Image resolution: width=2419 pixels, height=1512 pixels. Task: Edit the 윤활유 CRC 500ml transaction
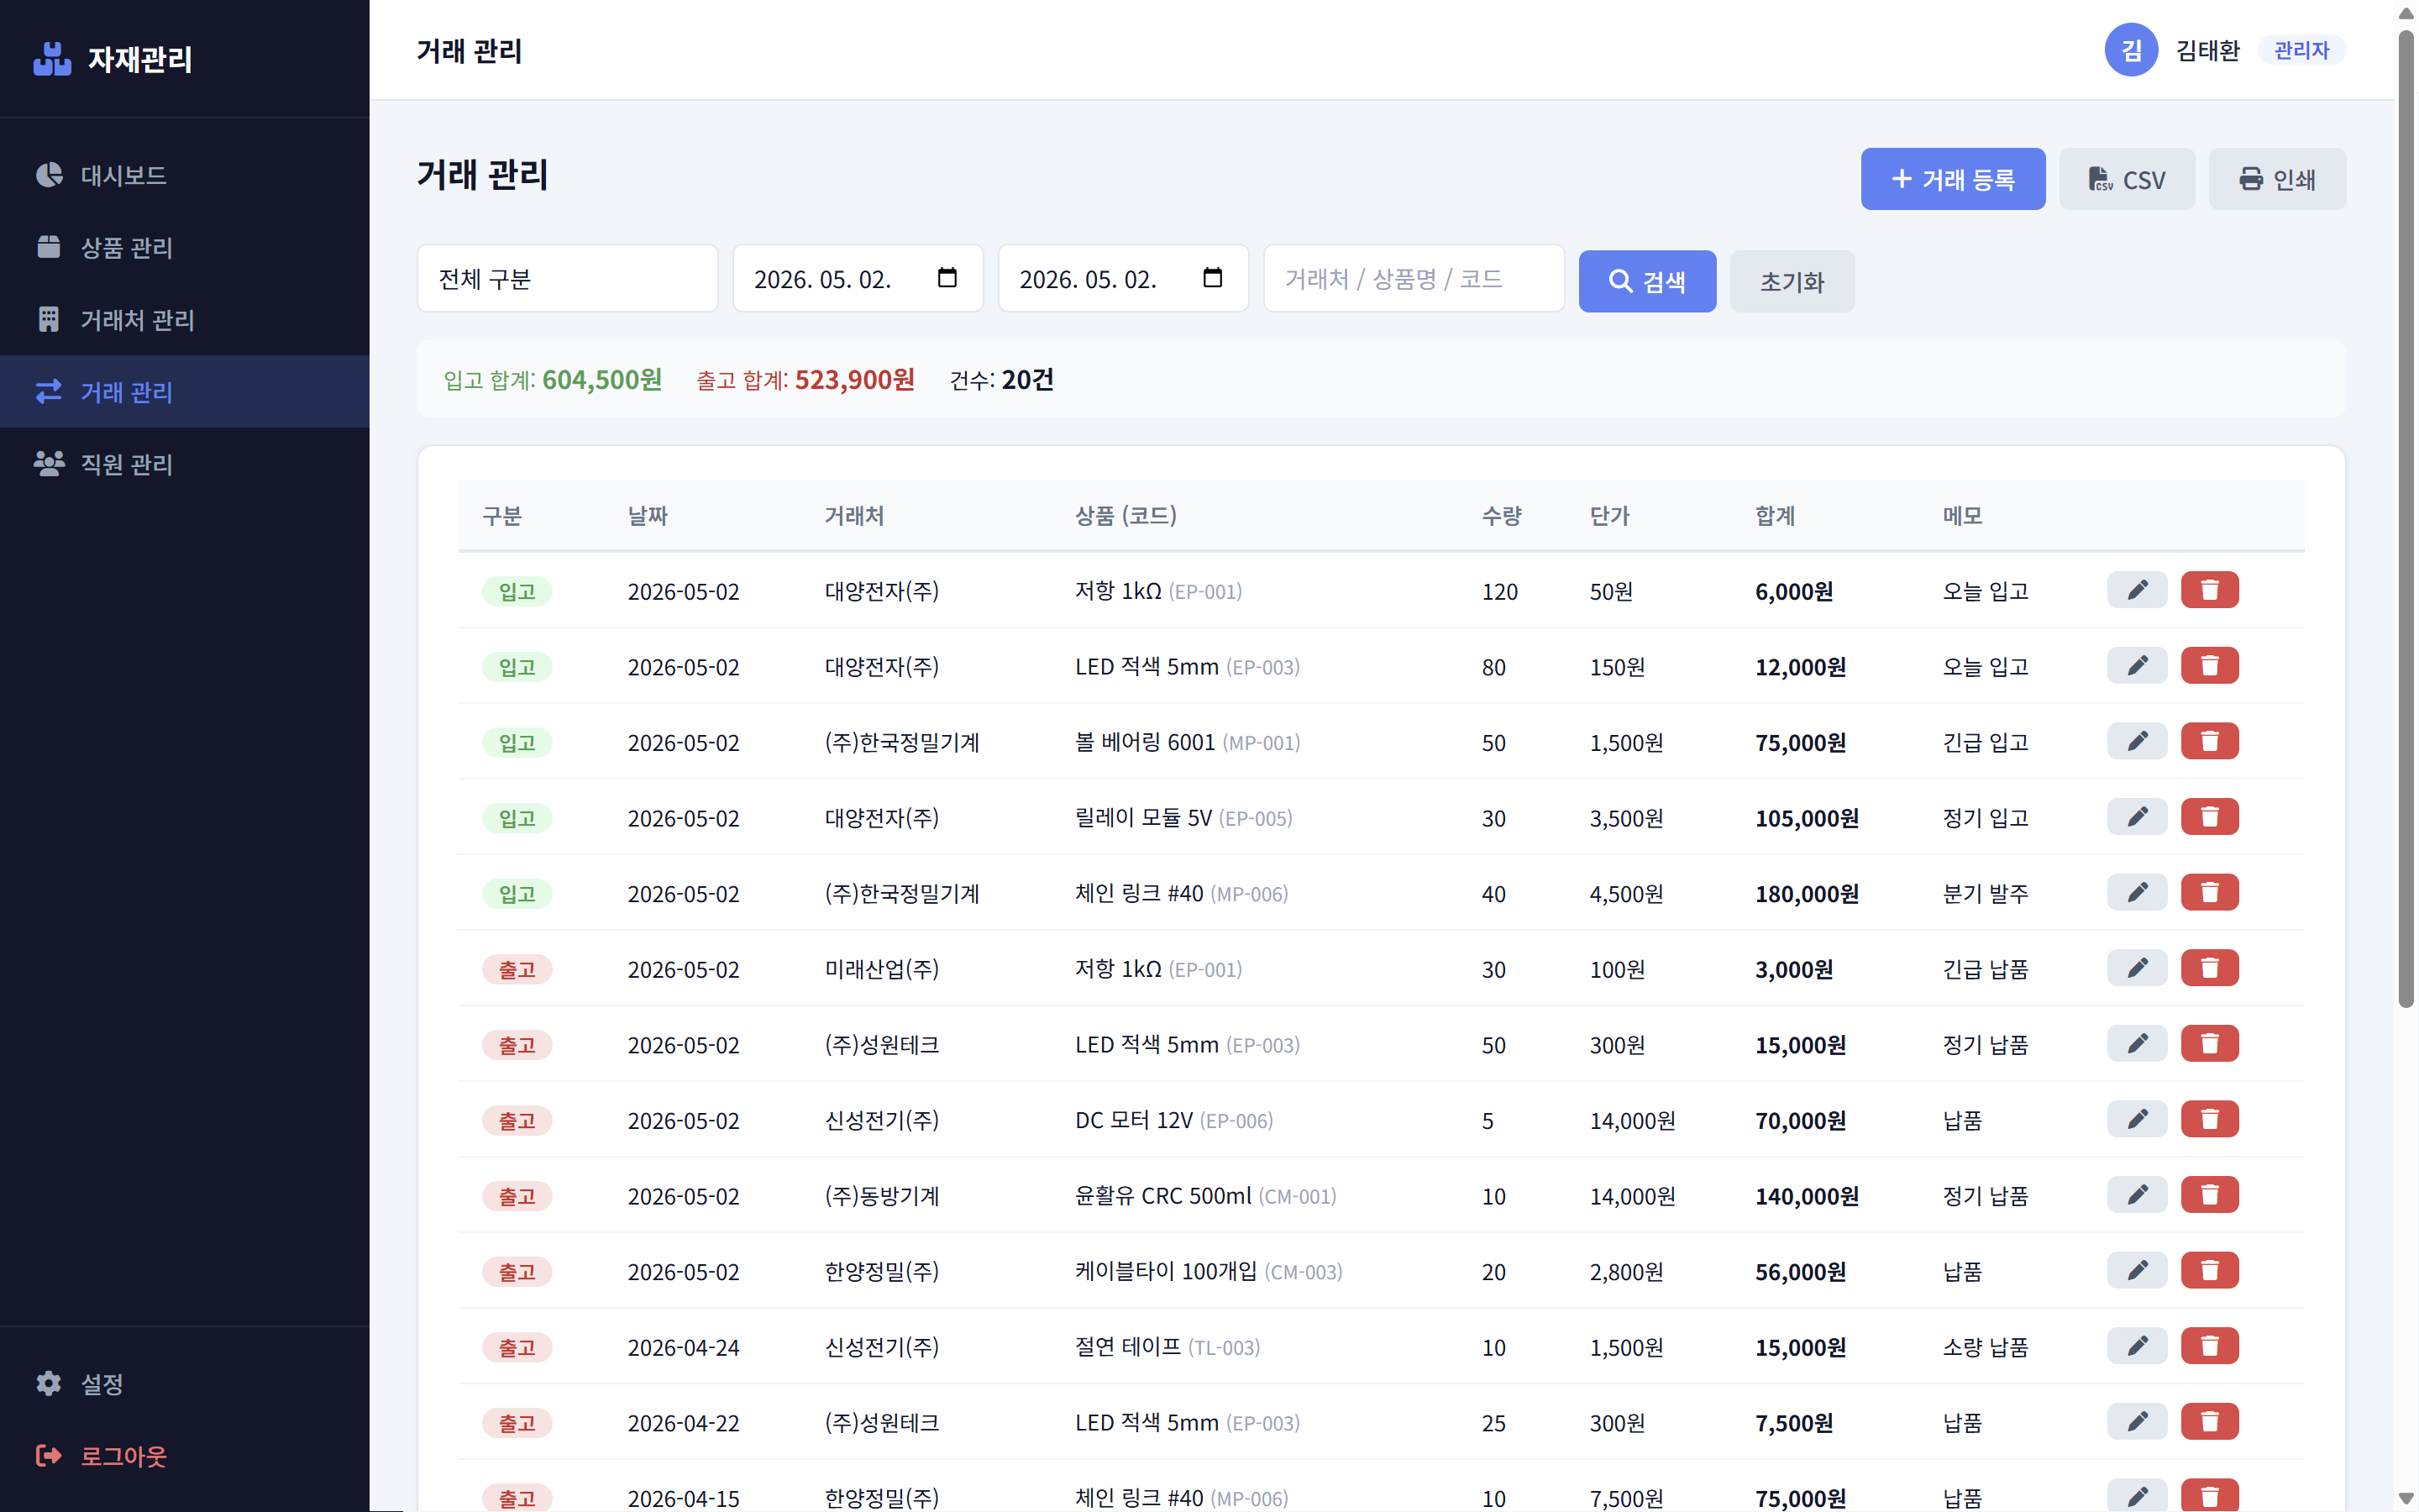(x=2136, y=1195)
